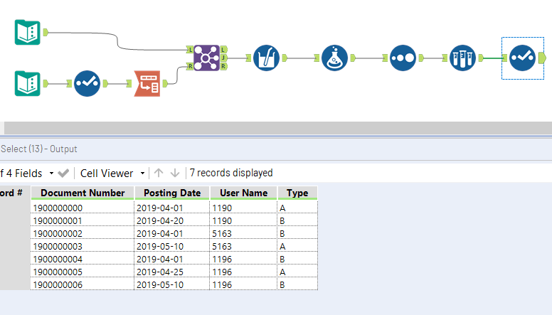Select the bottom Input Data tool

28,83
